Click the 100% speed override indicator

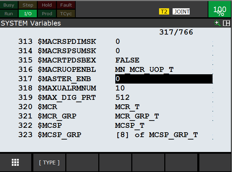click(219, 10)
